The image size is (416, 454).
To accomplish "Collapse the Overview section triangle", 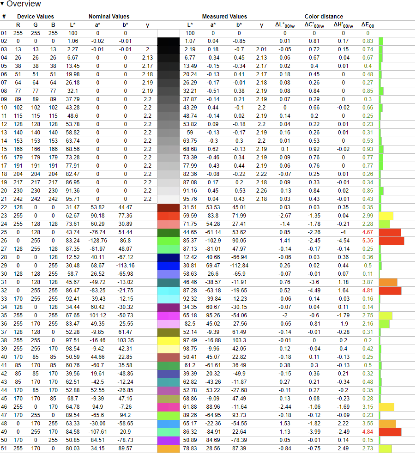I will 3,4.
